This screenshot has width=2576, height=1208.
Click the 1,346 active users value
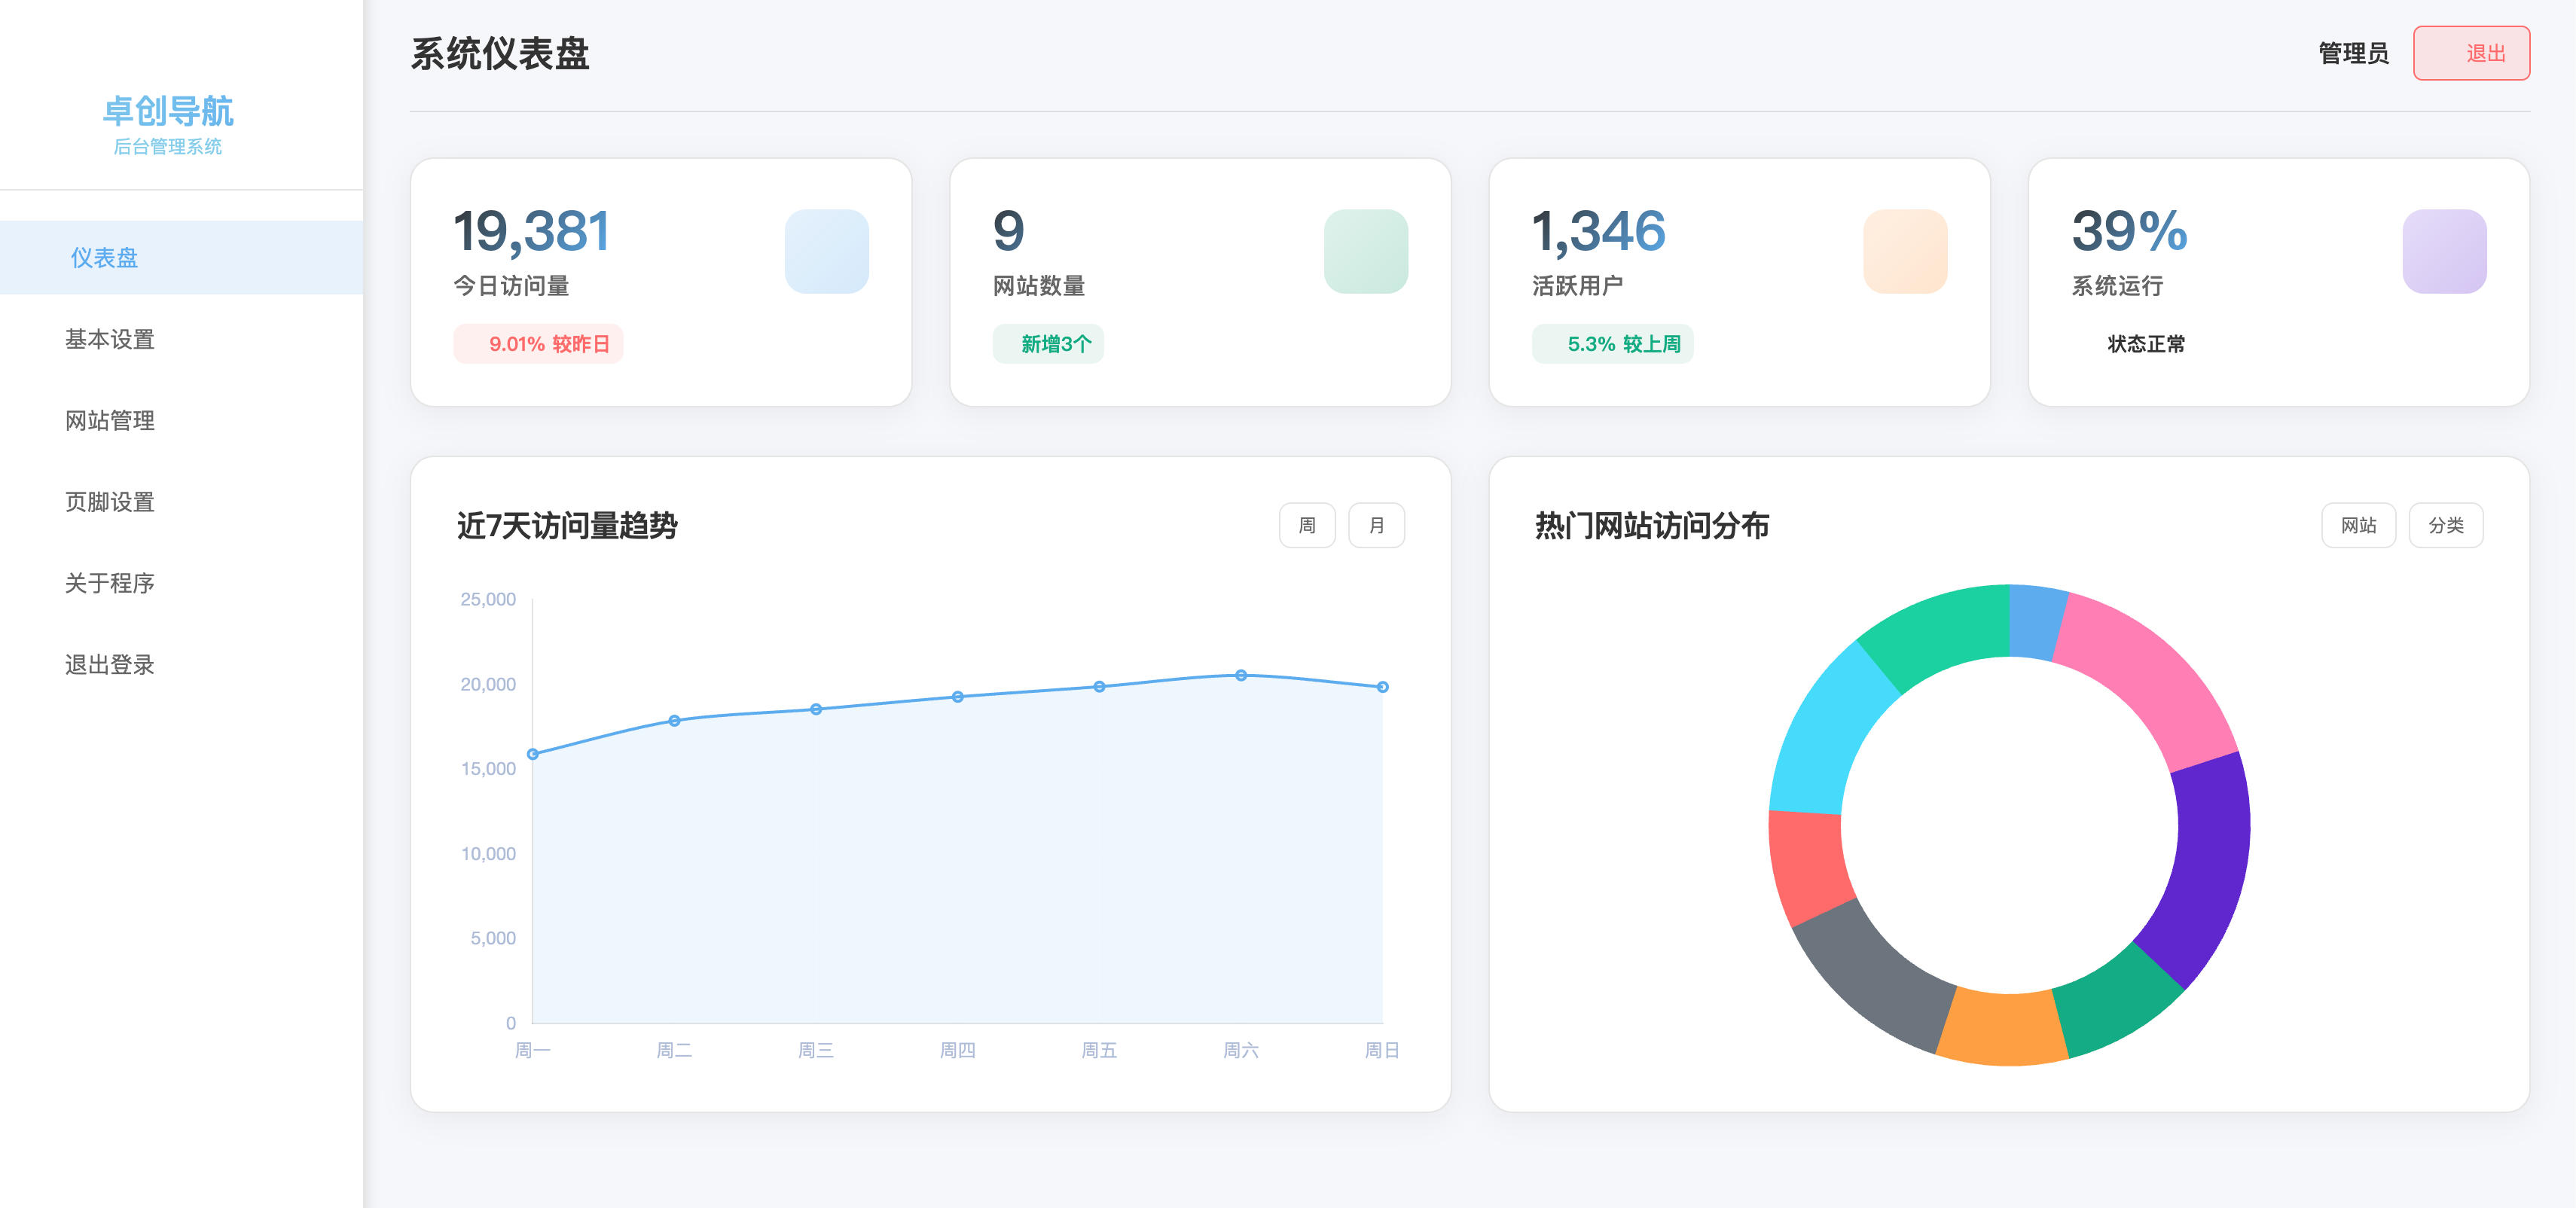(1598, 231)
